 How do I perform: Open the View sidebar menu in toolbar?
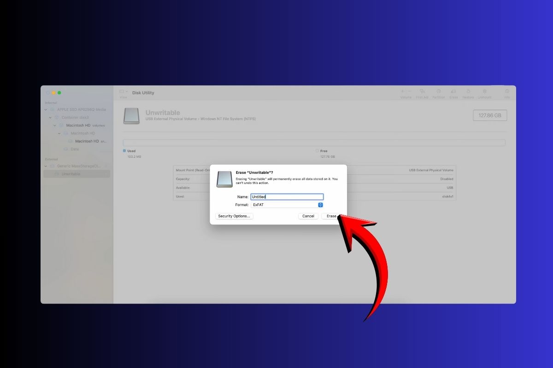(x=123, y=92)
